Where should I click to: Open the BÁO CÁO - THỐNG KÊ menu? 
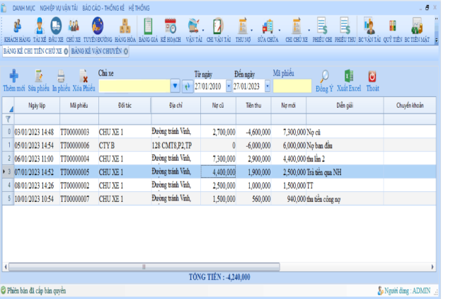(x=103, y=8)
